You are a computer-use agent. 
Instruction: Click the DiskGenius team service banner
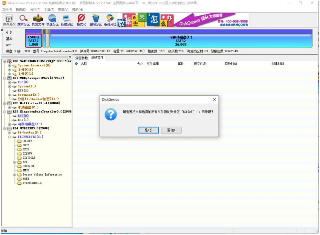coord(183,20)
